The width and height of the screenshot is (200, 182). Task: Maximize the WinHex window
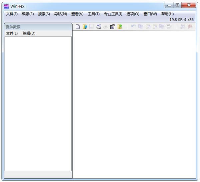click(177, 5)
